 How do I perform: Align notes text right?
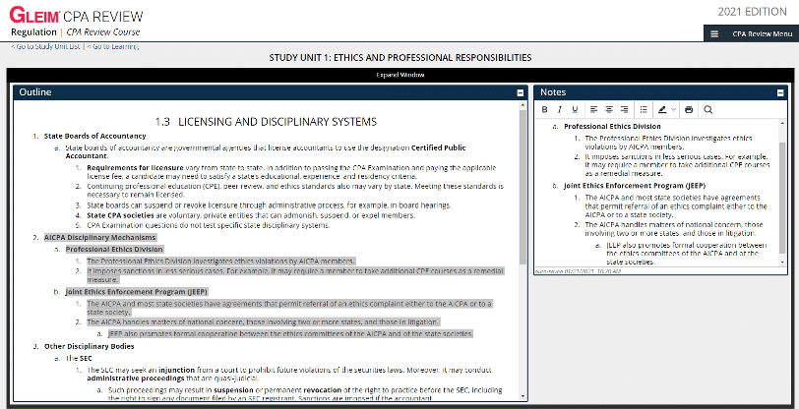click(x=624, y=109)
